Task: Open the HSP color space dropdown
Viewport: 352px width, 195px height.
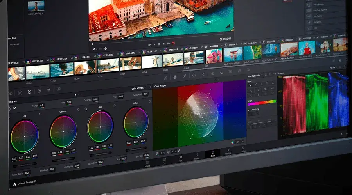Action: pyautogui.click(x=239, y=142)
